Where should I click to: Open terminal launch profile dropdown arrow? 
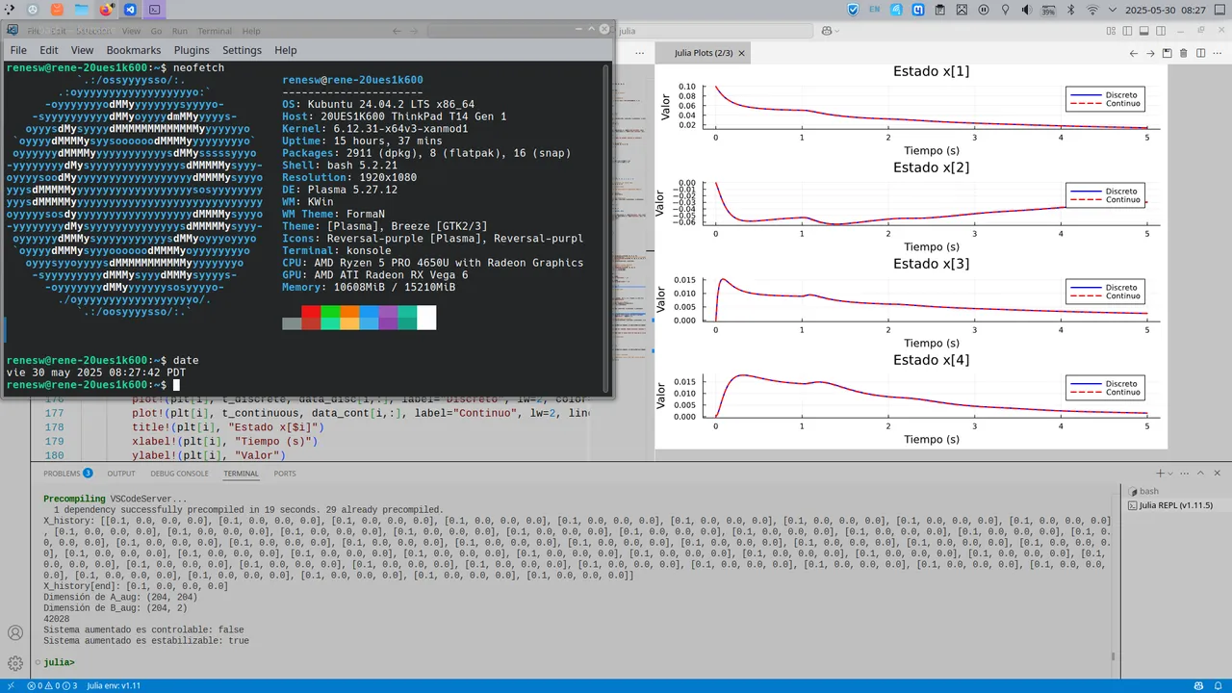click(1170, 474)
